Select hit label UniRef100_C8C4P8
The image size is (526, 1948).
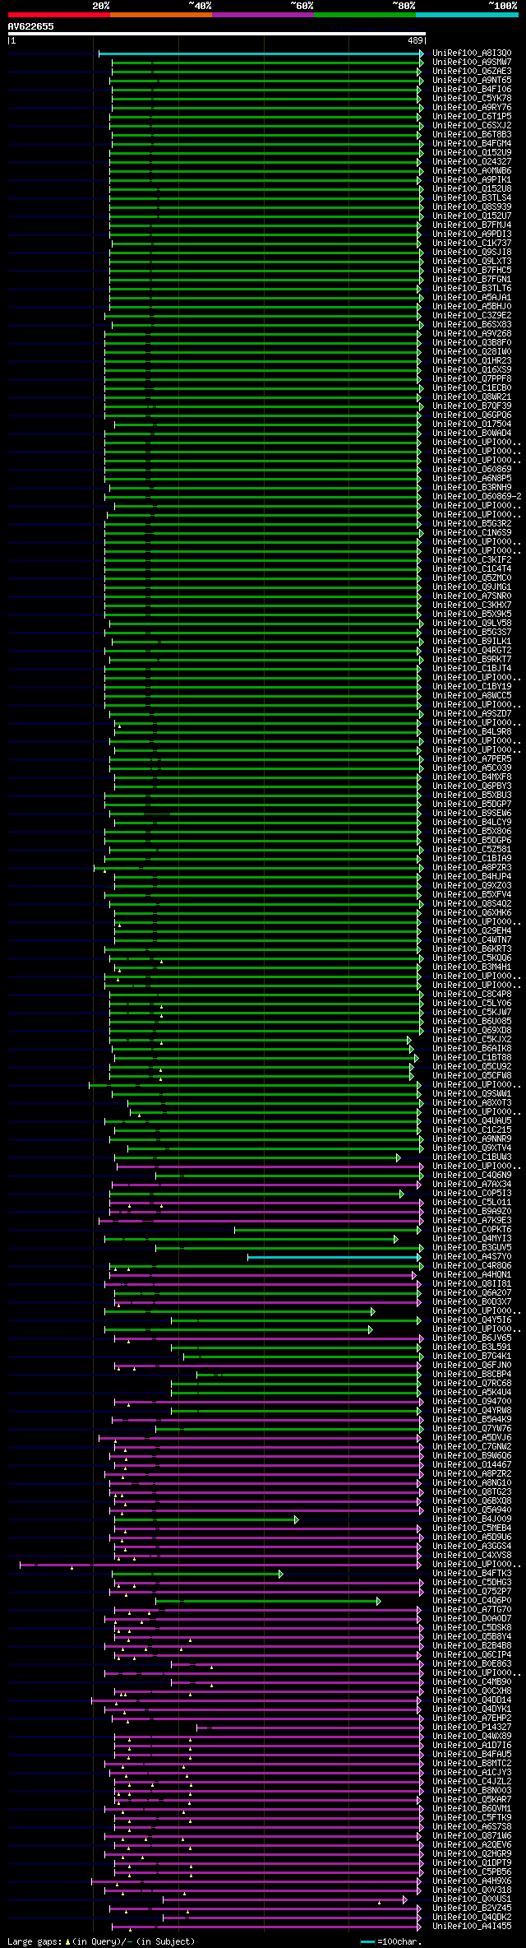coord(472,995)
